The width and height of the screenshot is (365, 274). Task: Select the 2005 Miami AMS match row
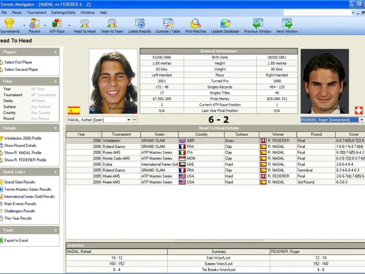coord(215,176)
